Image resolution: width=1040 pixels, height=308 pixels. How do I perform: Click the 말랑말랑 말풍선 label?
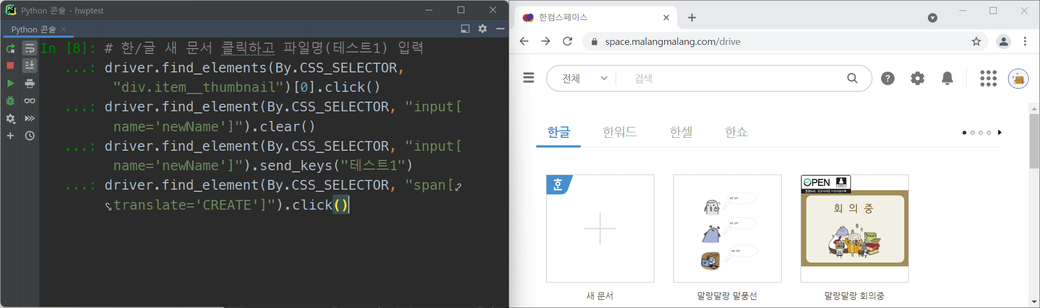click(727, 296)
